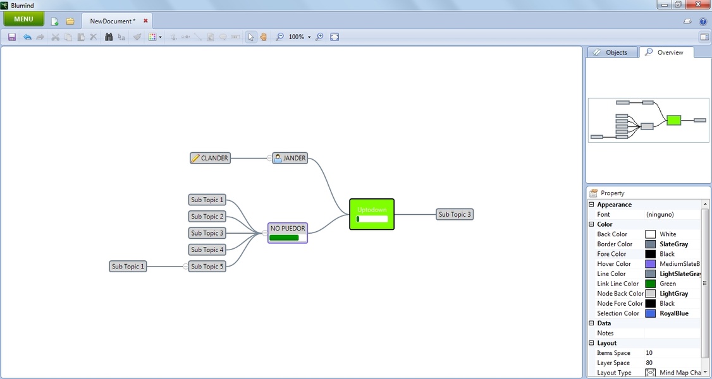Open the color theme dropdown arrow

tap(160, 37)
